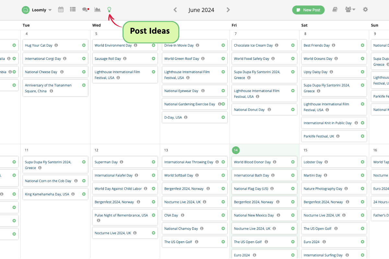Switch to the list view icon
Screen dimensions: 389x259
(x=73, y=10)
